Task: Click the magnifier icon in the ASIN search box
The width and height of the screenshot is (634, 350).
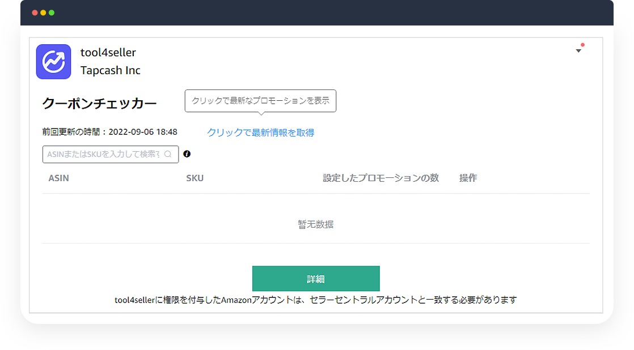Action: (168, 154)
